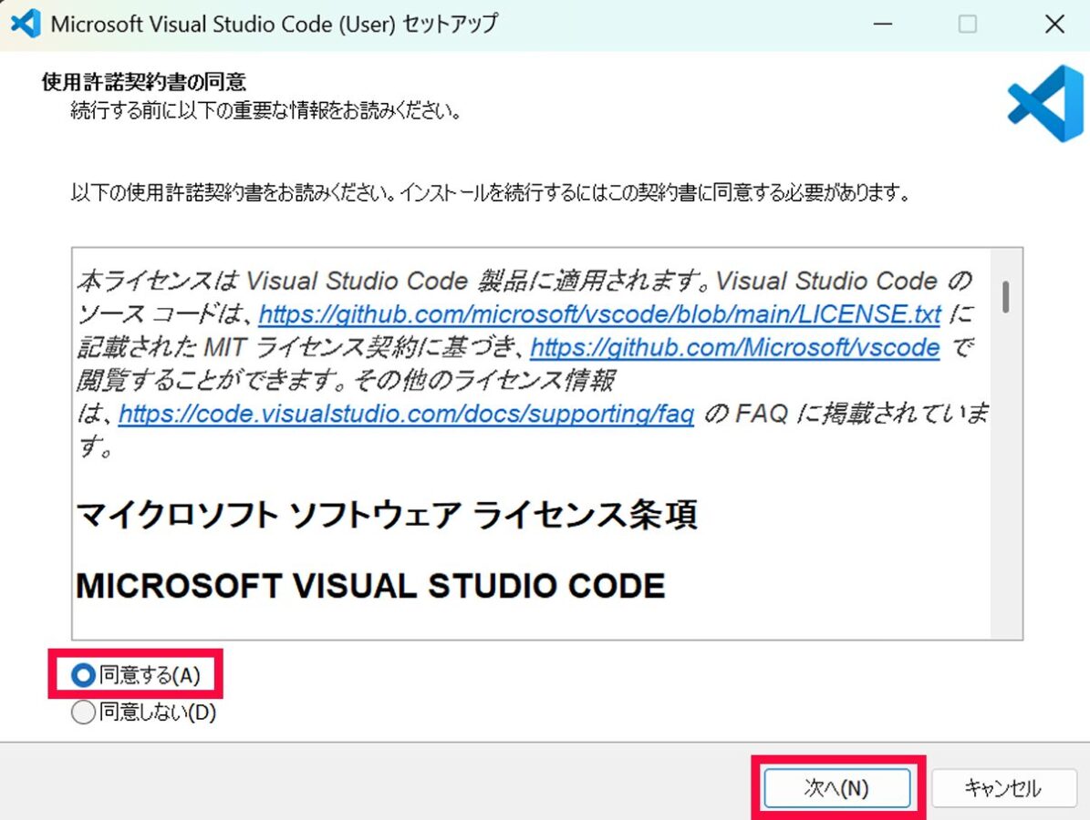This screenshot has height=820, width=1090.
Task: Close the setup window
Action: 1054,24
